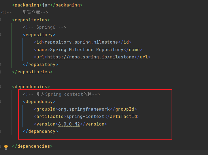Click the underlined 6.0.0-M2 version value

click(x=69, y=124)
